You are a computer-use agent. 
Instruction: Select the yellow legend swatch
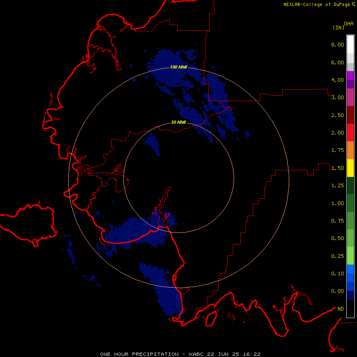coord(350,168)
